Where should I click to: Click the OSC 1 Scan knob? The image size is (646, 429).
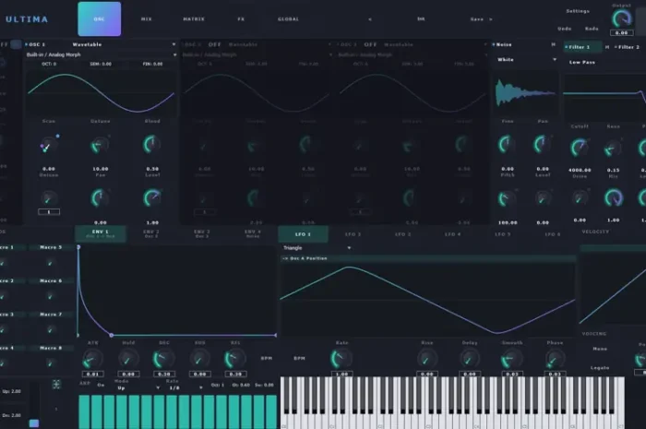49,145
